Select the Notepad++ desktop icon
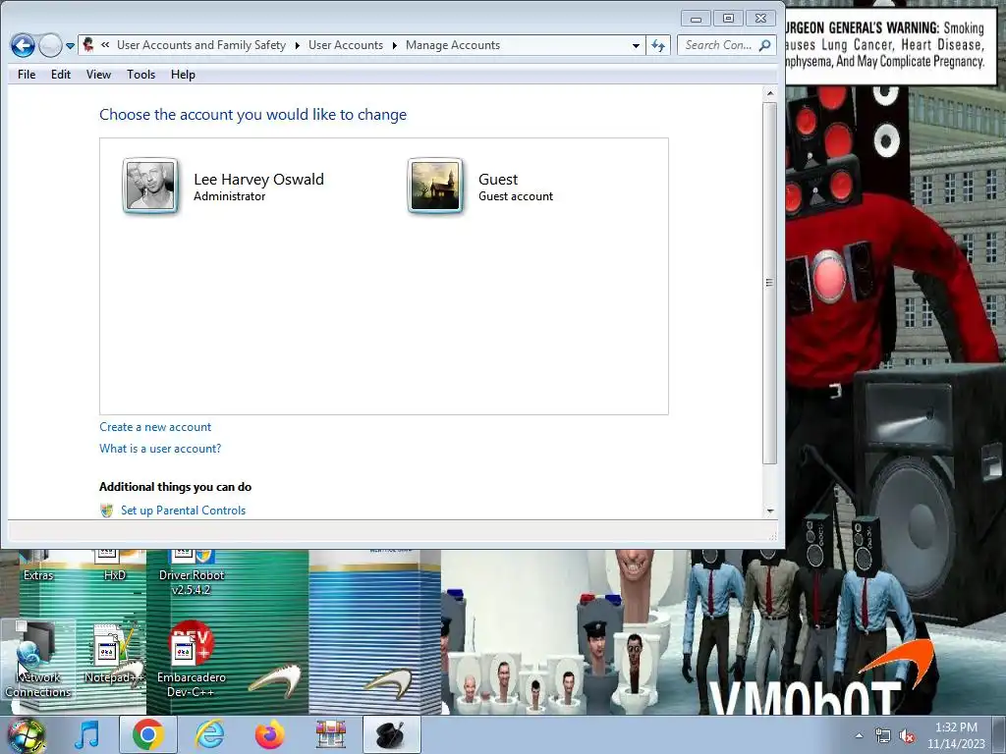Image resolution: width=1006 pixels, height=754 pixels. click(114, 654)
